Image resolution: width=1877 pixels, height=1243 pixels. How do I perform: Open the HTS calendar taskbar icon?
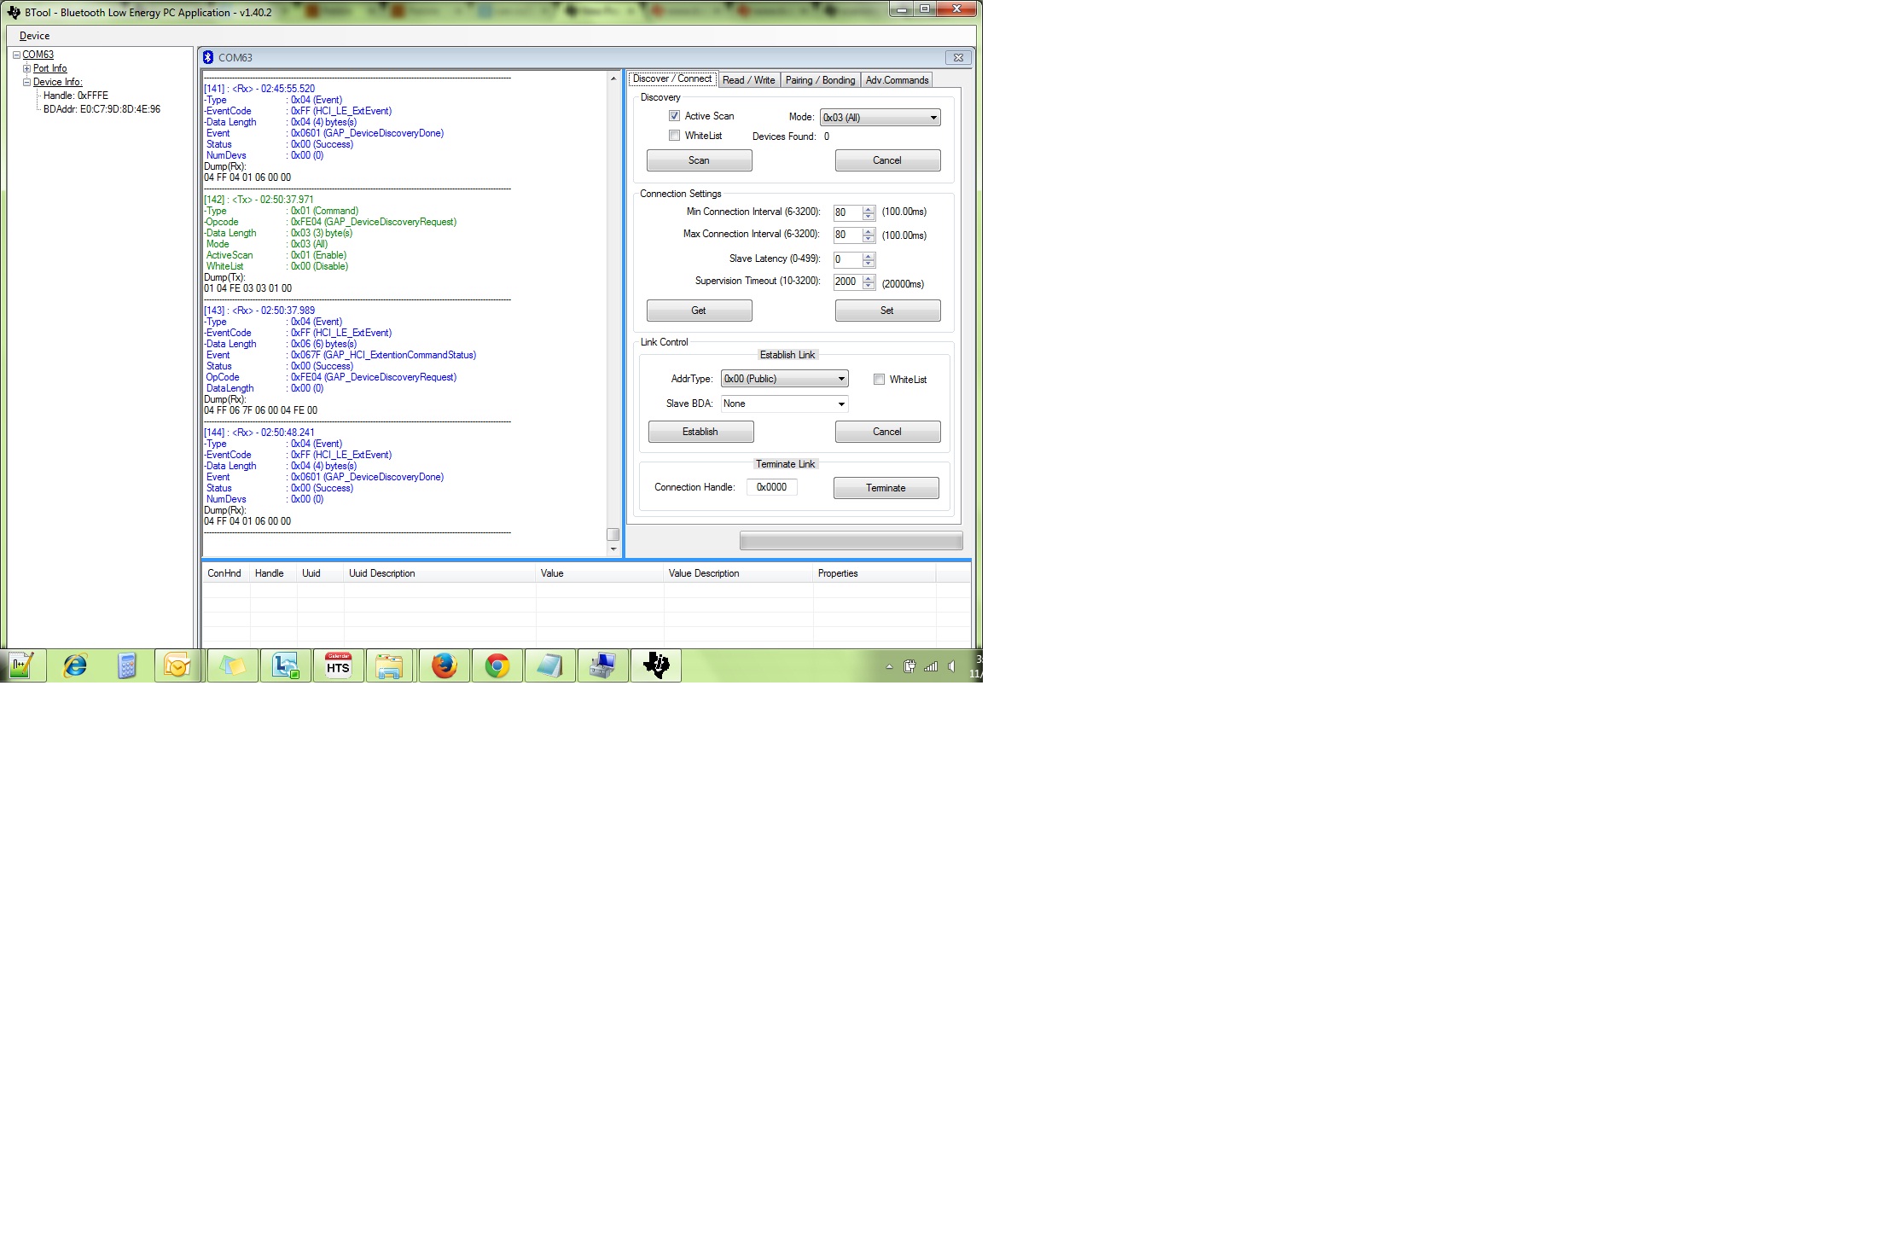(338, 665)
